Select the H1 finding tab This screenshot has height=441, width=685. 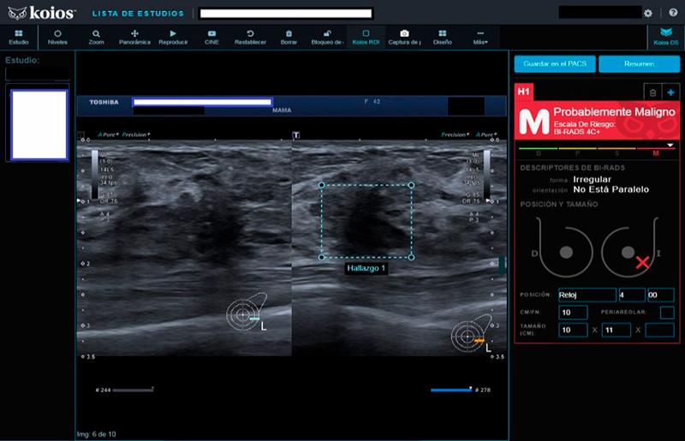click(524, 90)
